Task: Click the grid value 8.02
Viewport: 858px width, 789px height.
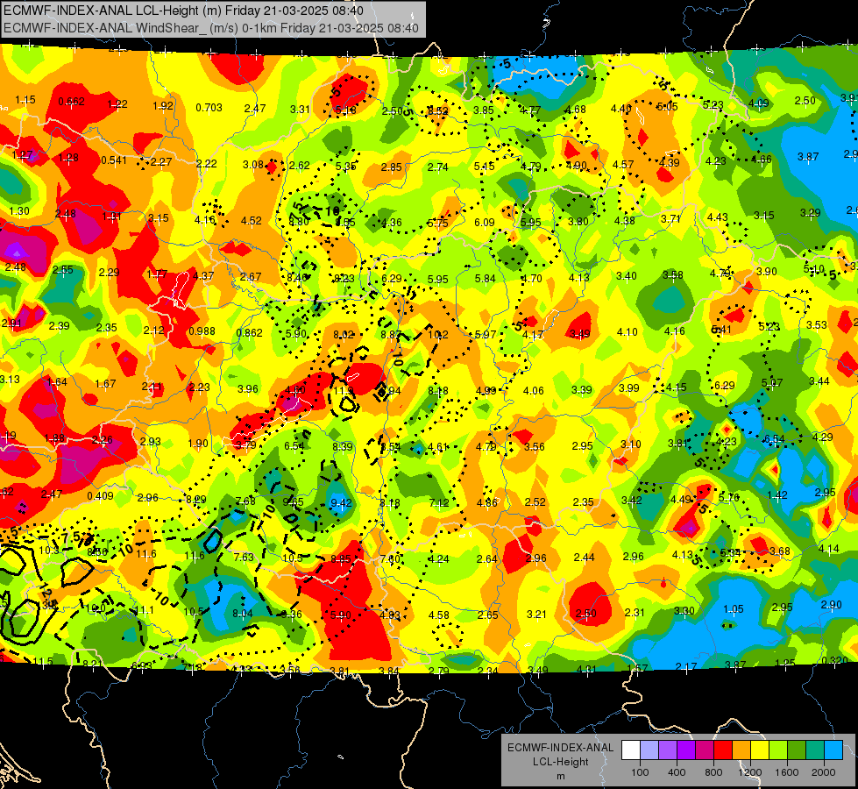Action: pyautogui.click(x=344, y=335)
